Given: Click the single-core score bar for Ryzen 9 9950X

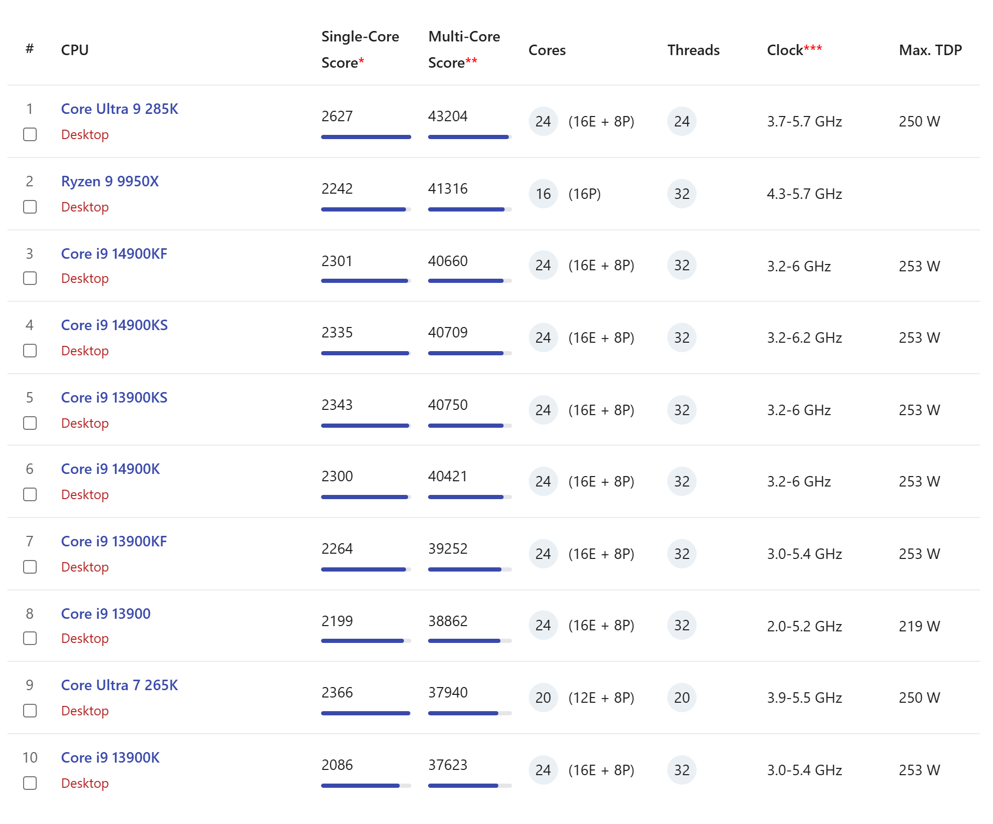Looking at the screenshot, I should coord(366,209).
